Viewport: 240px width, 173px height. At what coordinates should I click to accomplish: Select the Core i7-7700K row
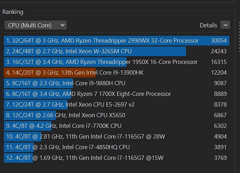coord(117,126)
